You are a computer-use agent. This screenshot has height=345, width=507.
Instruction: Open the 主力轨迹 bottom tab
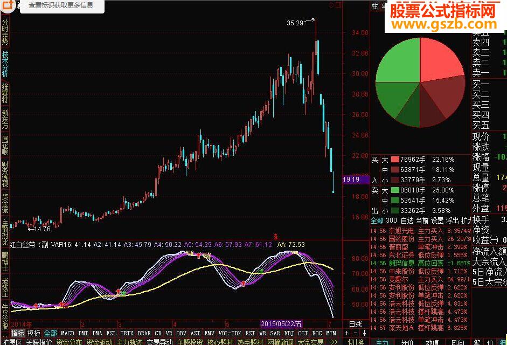130,342
